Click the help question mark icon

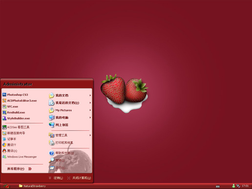(x=51, y=153)
